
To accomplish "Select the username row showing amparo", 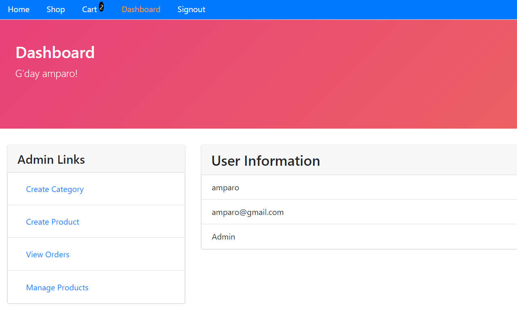I will click(225, 187).
